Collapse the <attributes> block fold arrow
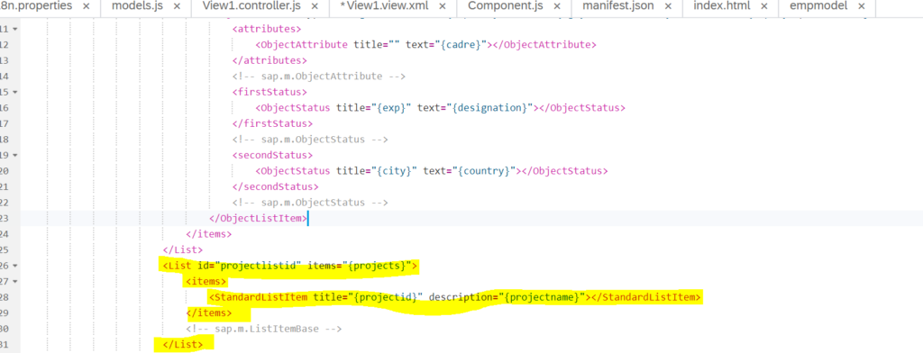The image size is (923, 353). click(14, 29)
